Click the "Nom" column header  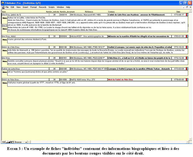[4, 12]
